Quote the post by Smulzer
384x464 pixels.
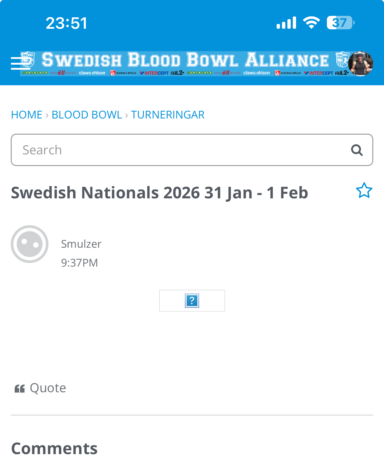(x=40, y=388)
